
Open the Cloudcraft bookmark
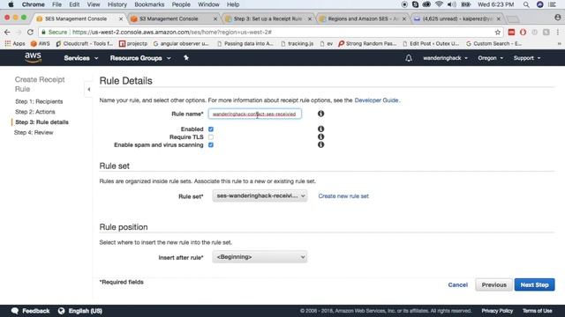pyautogui.click(x=85, y=43)
